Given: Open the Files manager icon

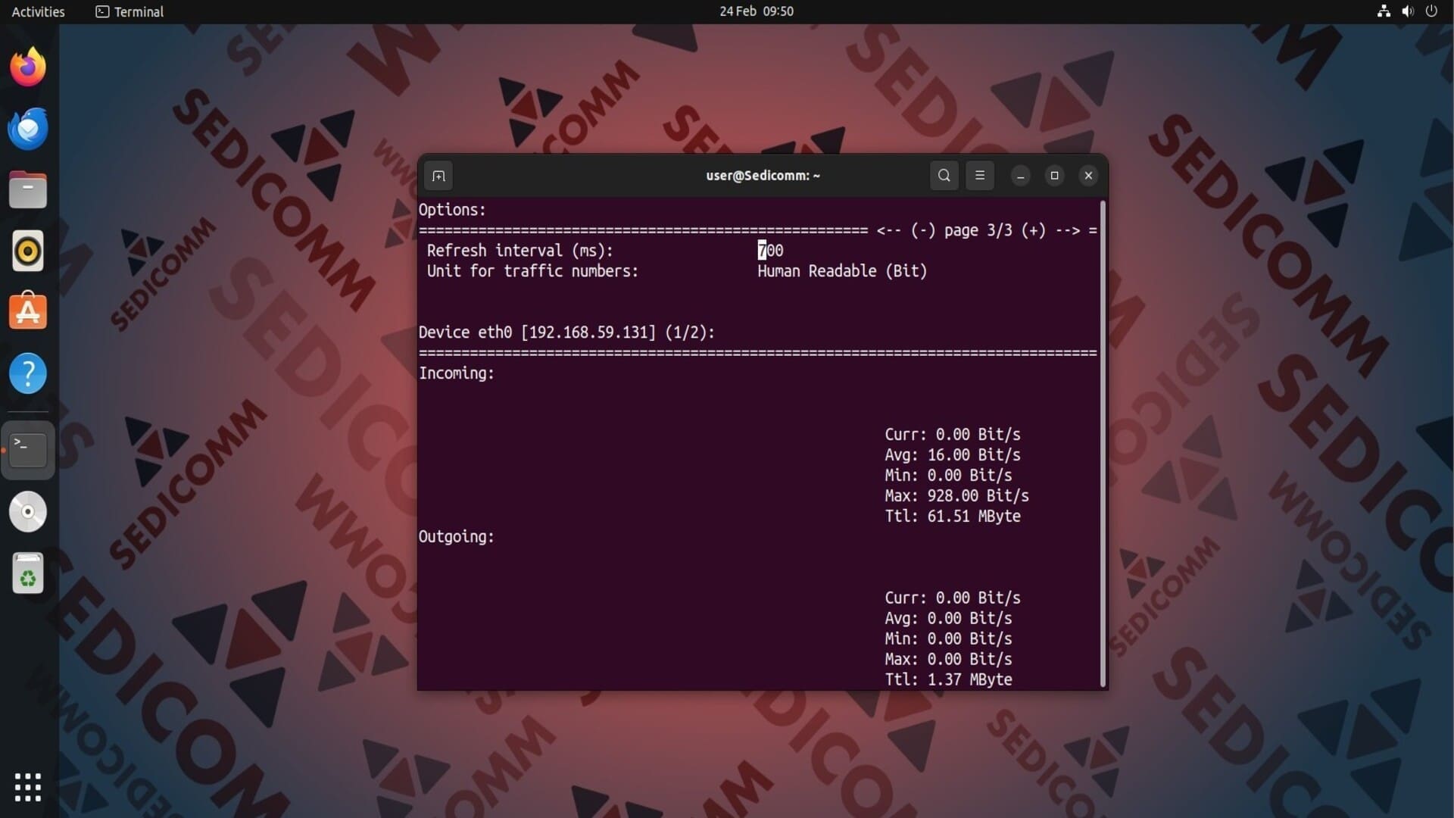Looking at the screenshot, I should (28, 189).
